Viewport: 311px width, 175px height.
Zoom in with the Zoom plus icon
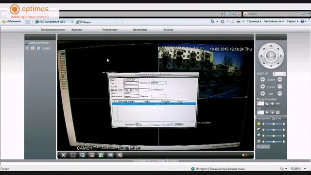(x=262, y=80)
